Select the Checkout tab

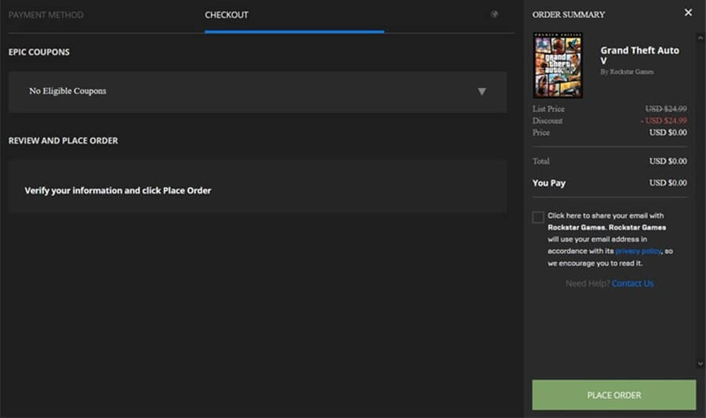[227, 15]
